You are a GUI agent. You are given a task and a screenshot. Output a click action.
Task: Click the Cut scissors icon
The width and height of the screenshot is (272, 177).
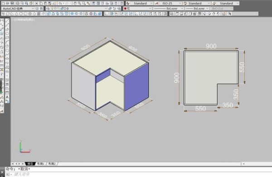[37, 3]
